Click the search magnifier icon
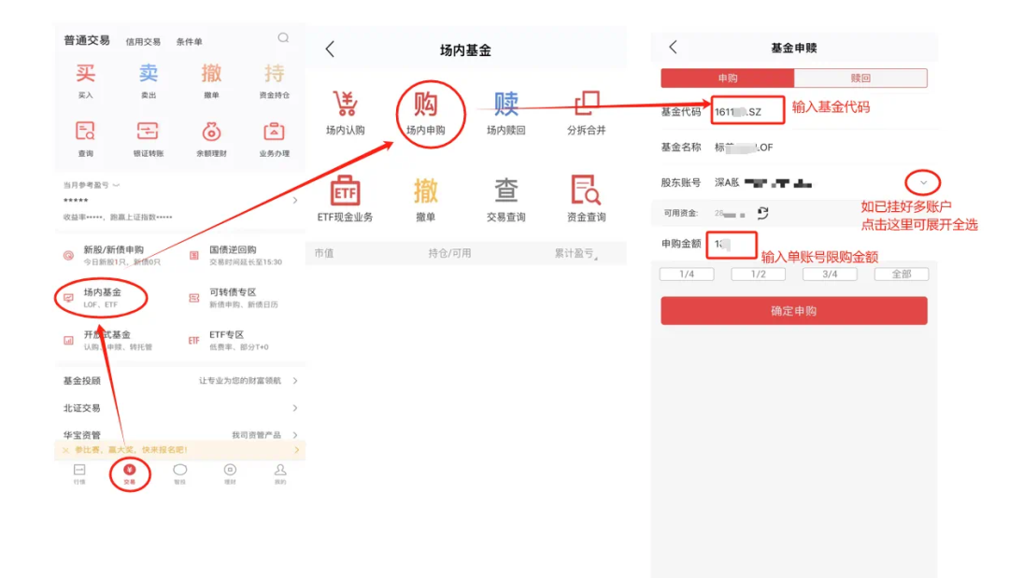 283,38
